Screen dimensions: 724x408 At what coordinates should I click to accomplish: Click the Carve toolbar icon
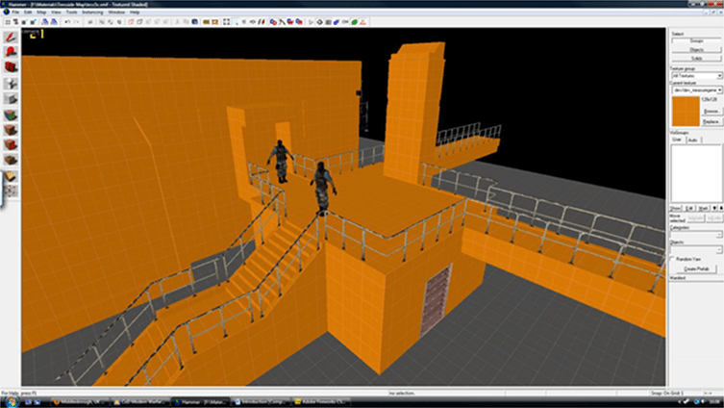pos(90,22)
